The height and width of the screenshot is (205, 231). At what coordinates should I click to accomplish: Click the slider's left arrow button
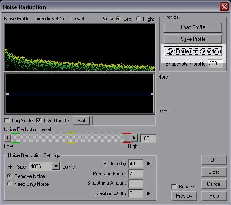point(7,138)
